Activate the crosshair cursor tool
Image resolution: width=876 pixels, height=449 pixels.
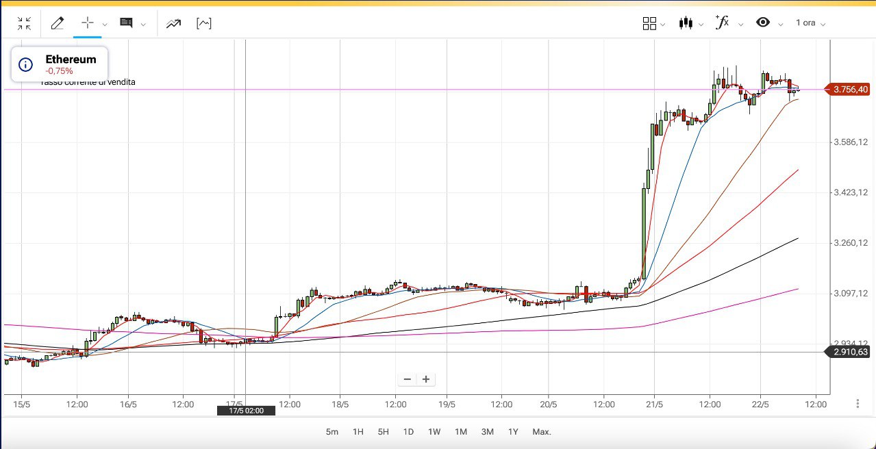(x=87, y=23)
